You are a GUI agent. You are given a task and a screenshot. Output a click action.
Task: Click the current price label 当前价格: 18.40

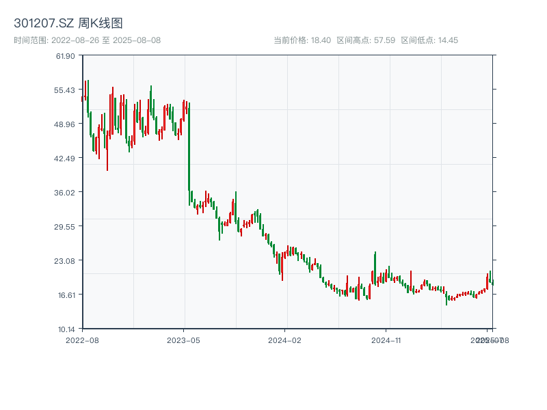[x=302, y=40]
